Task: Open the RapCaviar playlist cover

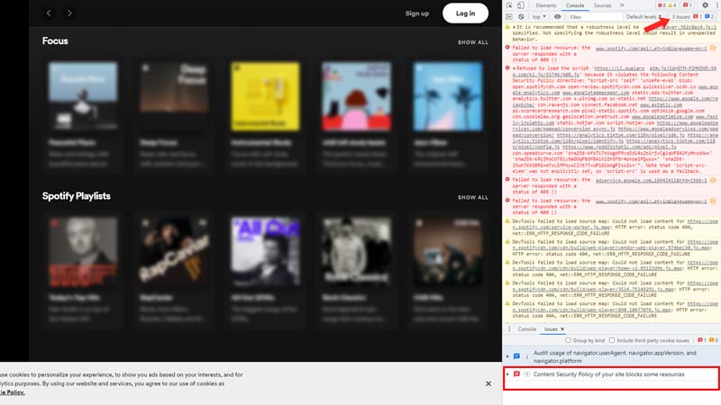Action: 174,252
